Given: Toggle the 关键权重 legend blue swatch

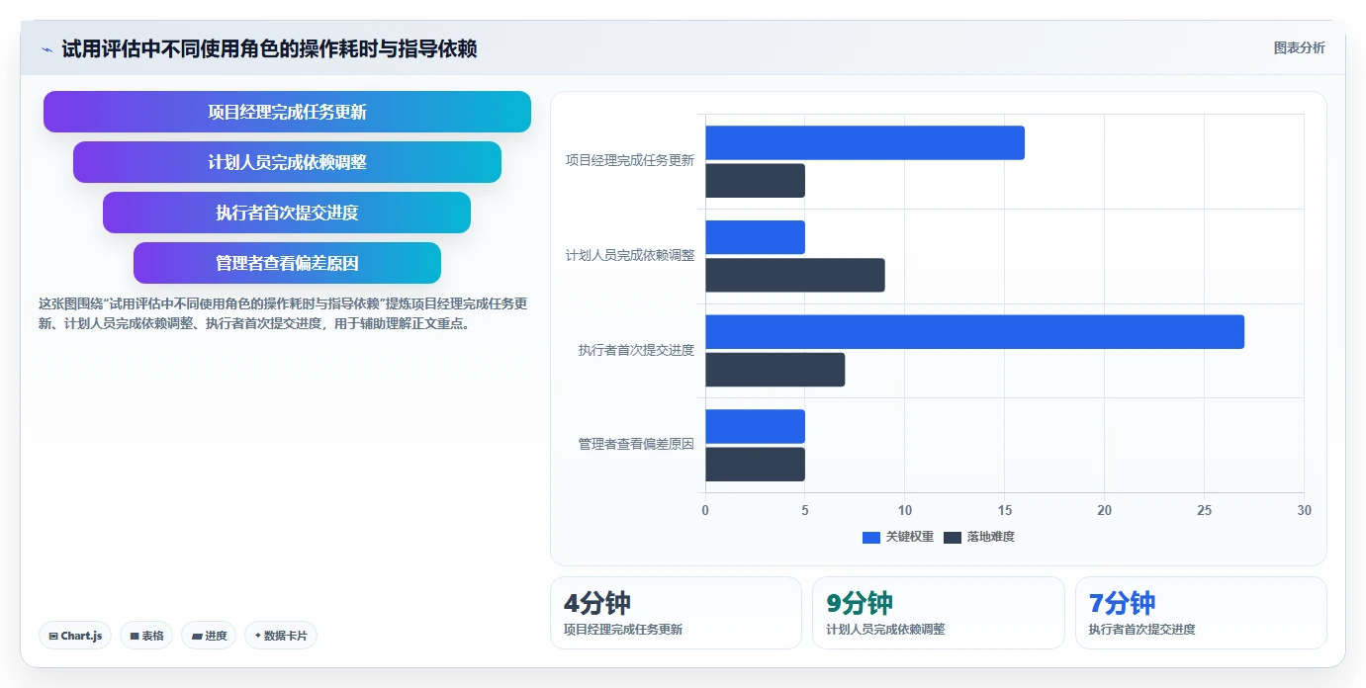Looking at the screenshot, I should pyautogui.click(x=871, y=537).
